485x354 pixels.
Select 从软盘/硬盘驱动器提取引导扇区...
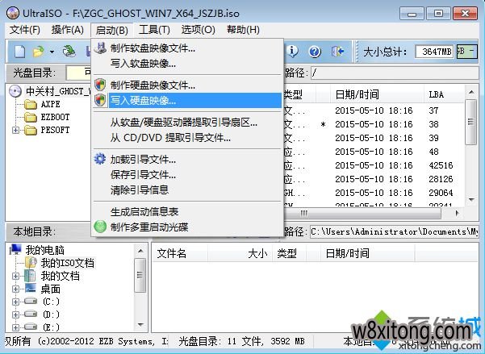(x=187, y=123)
